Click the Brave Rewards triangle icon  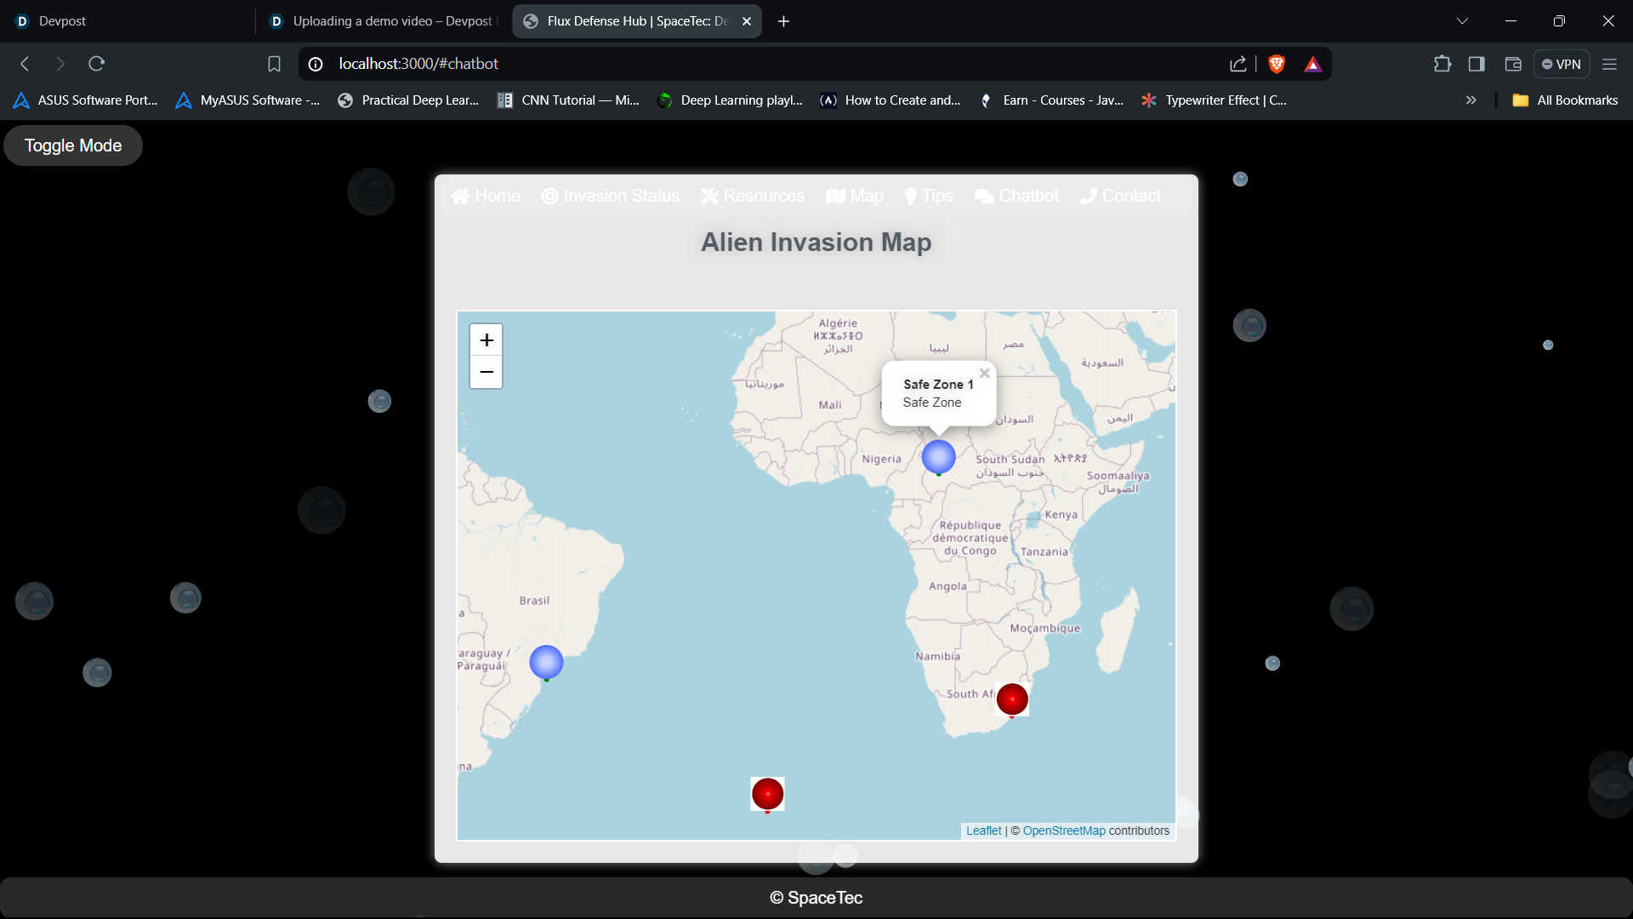tap(1312, 64)
